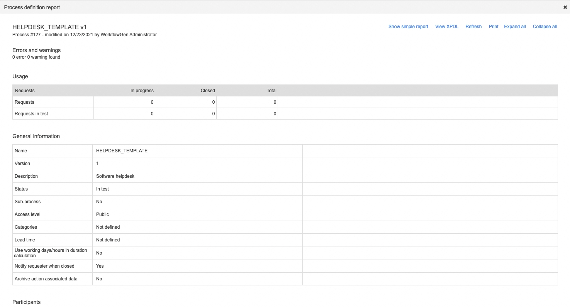Screen dimensions: 570x307
Task: Expand the Participants section heading
Action: [x=26, y=302]
